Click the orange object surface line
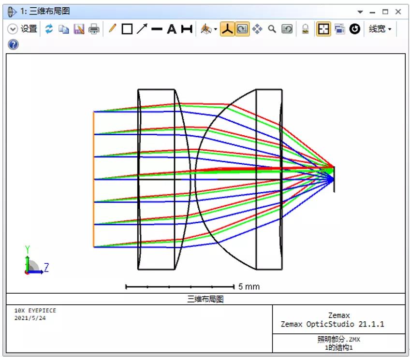Viewport: 410px width, 357px height. tap(94, 179)
